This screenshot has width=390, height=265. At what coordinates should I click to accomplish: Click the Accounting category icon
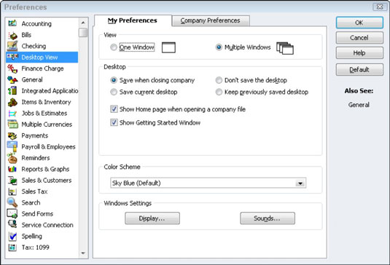point(12,23)
